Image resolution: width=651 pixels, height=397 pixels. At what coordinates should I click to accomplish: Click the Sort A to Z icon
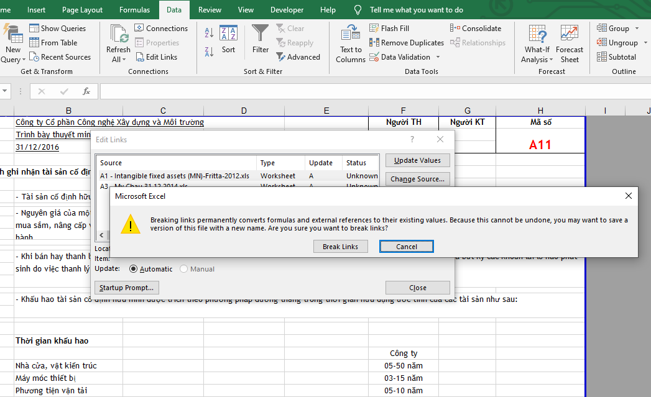209,33
